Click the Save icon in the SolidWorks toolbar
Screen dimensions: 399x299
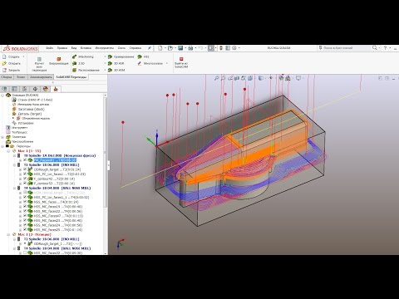[180, 48]
